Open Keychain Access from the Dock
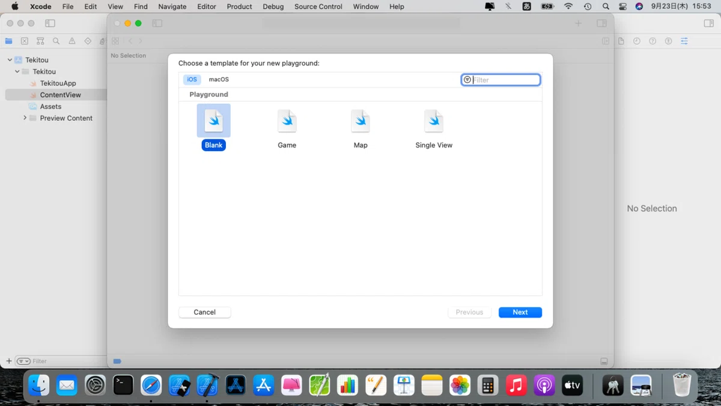This screenshot has height=406, width=721. [x=613, y=385]
